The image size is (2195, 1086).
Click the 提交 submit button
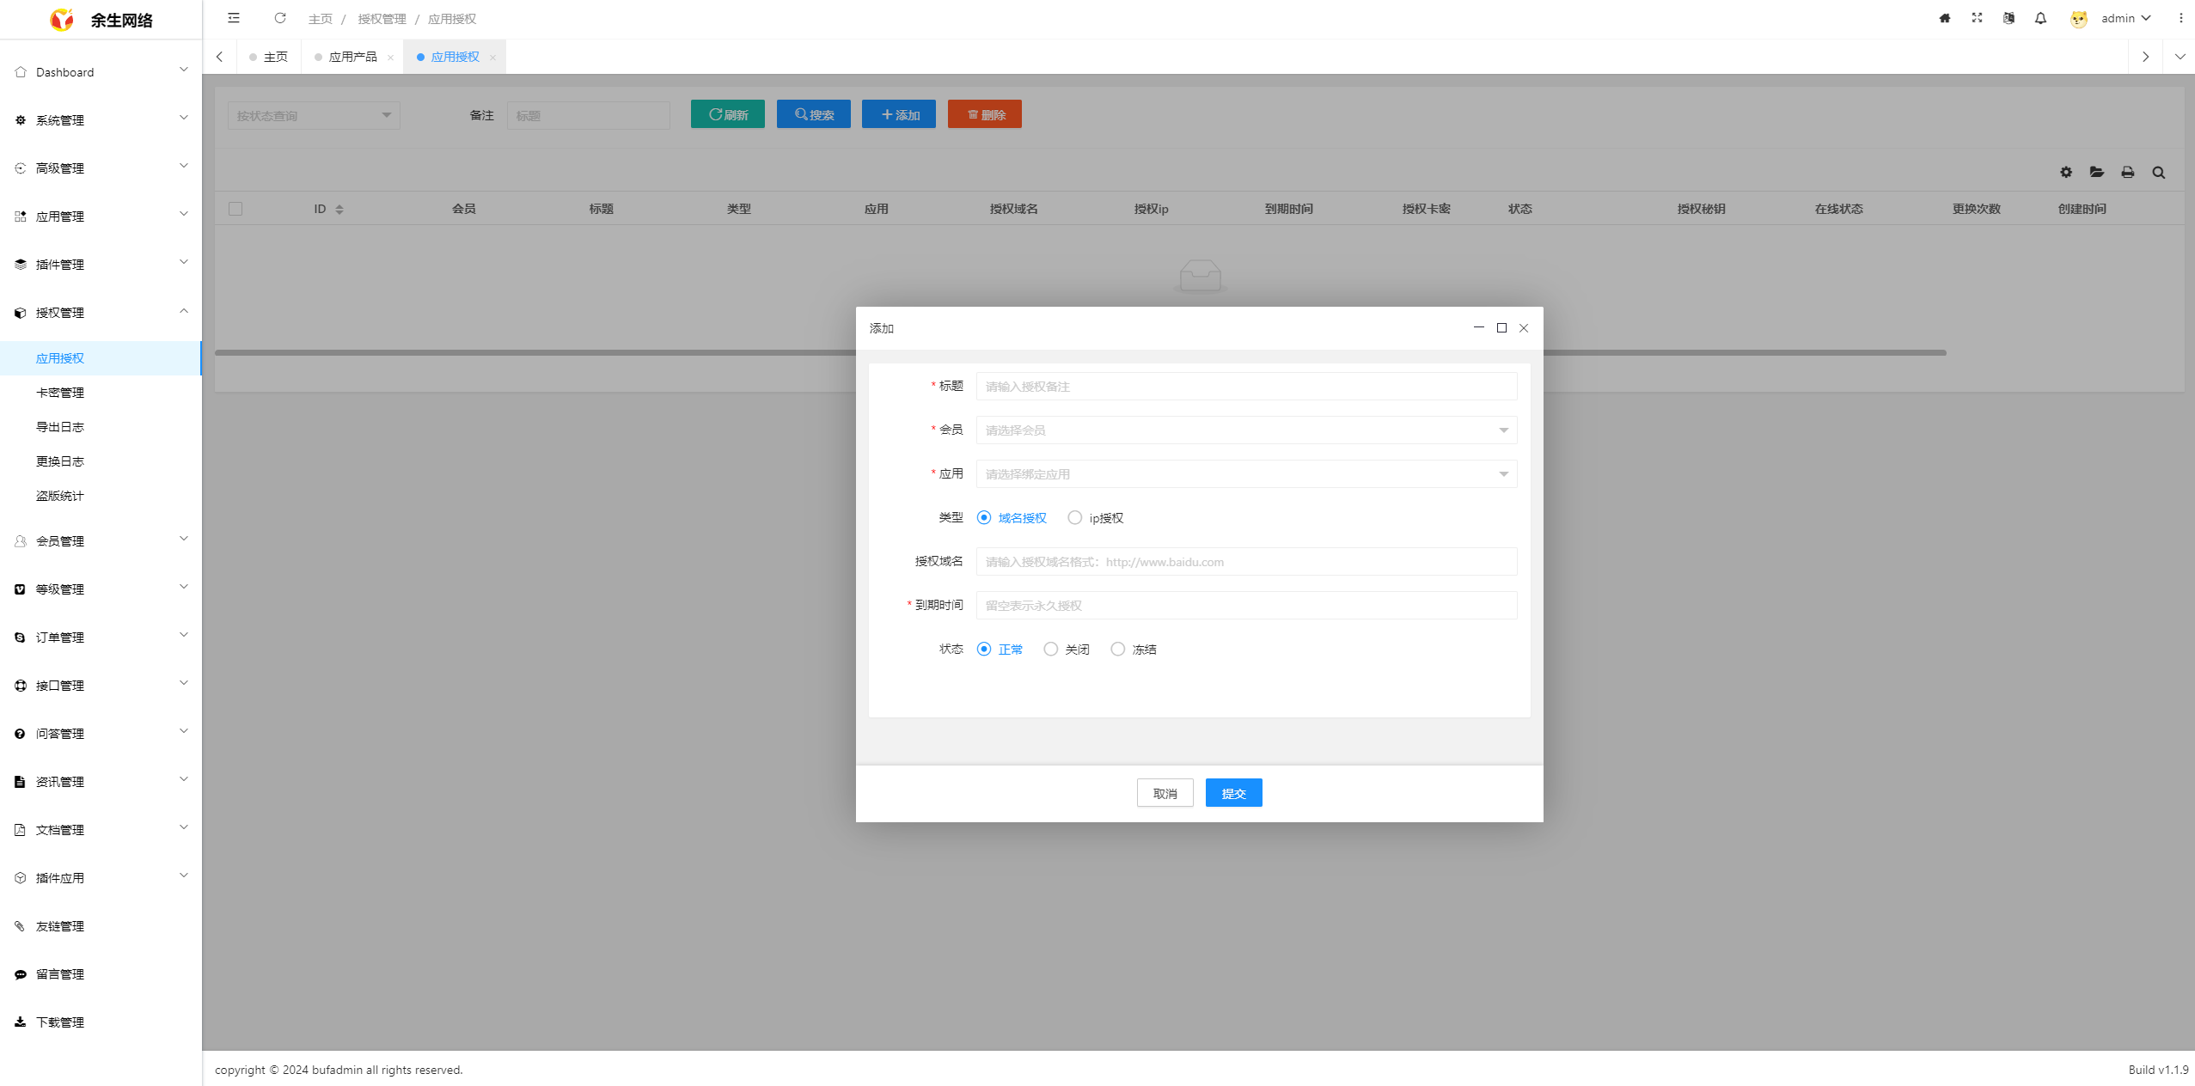1233,793
